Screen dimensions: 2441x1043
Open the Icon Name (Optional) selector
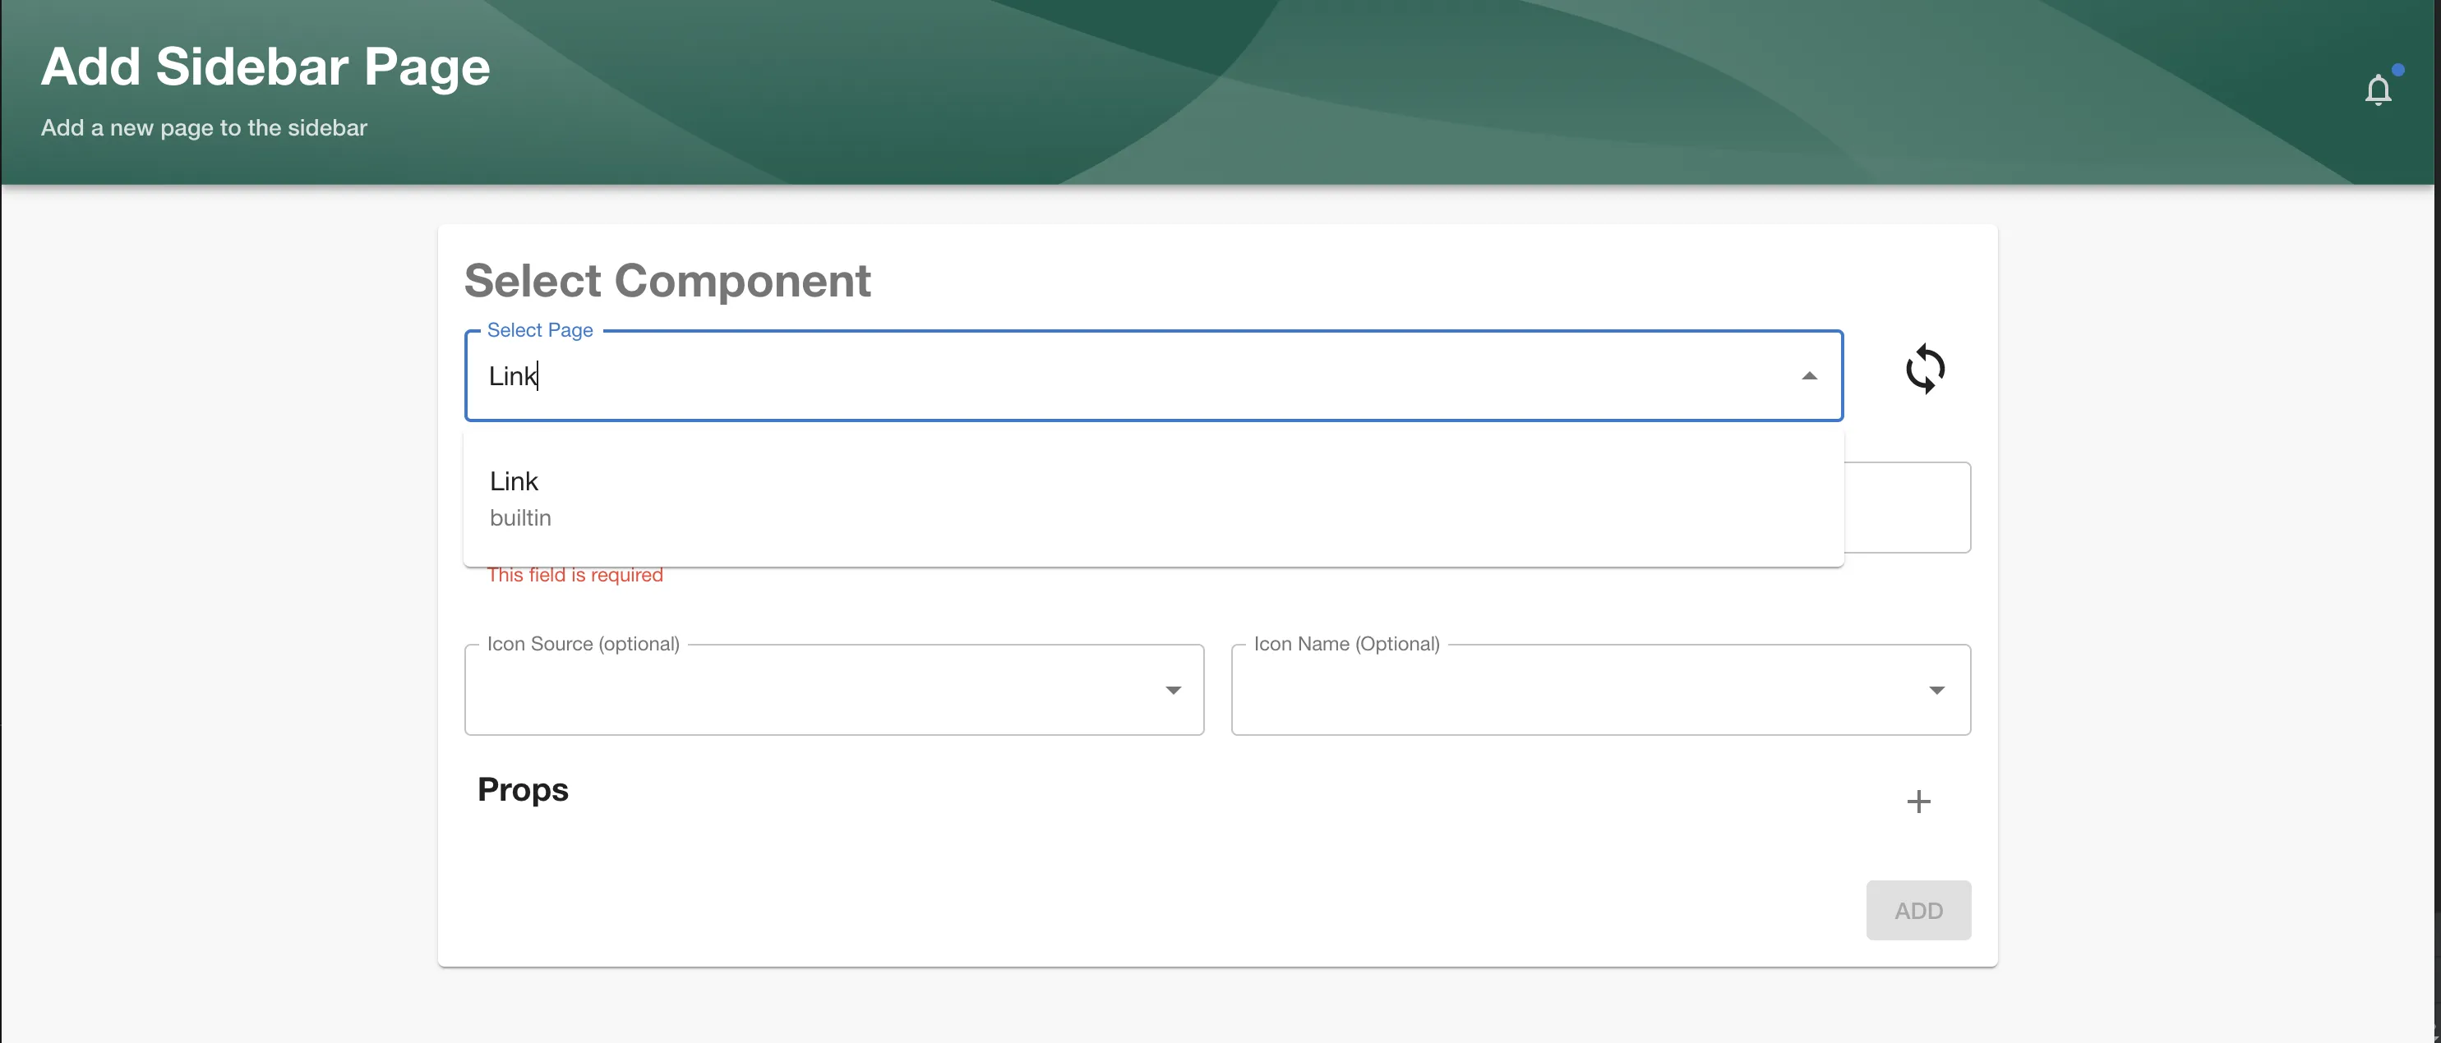tap(1600, 691)
